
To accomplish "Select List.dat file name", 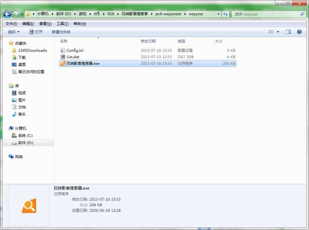I will click(73, 57).
